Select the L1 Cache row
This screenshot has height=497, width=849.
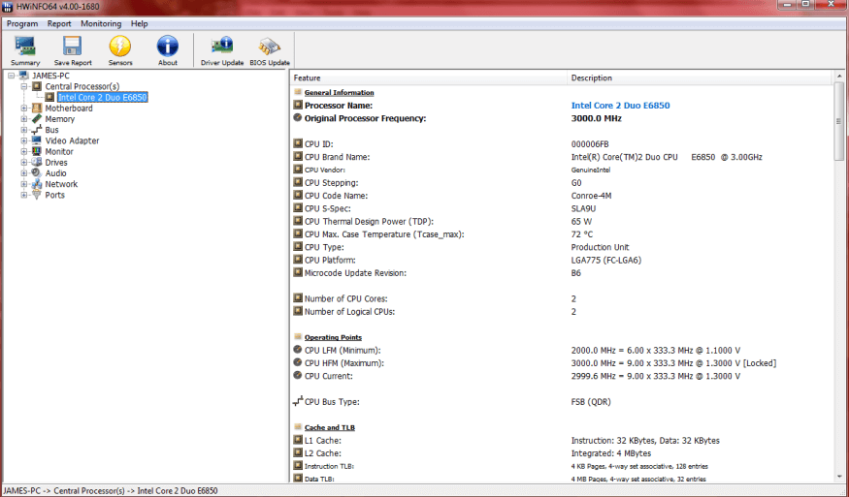click(x=562, y=440)
